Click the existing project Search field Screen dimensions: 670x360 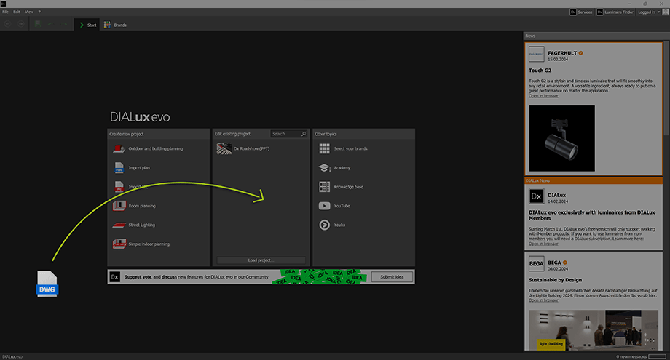[285, 134]
